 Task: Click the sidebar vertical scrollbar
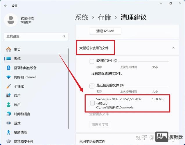tap(68, 88)
